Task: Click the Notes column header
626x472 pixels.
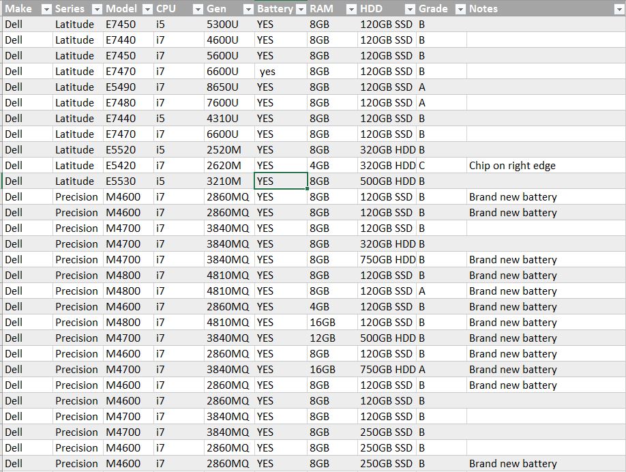Action: 546,9
